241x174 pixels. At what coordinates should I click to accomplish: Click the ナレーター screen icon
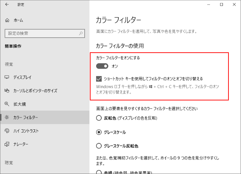pos(7,144)
